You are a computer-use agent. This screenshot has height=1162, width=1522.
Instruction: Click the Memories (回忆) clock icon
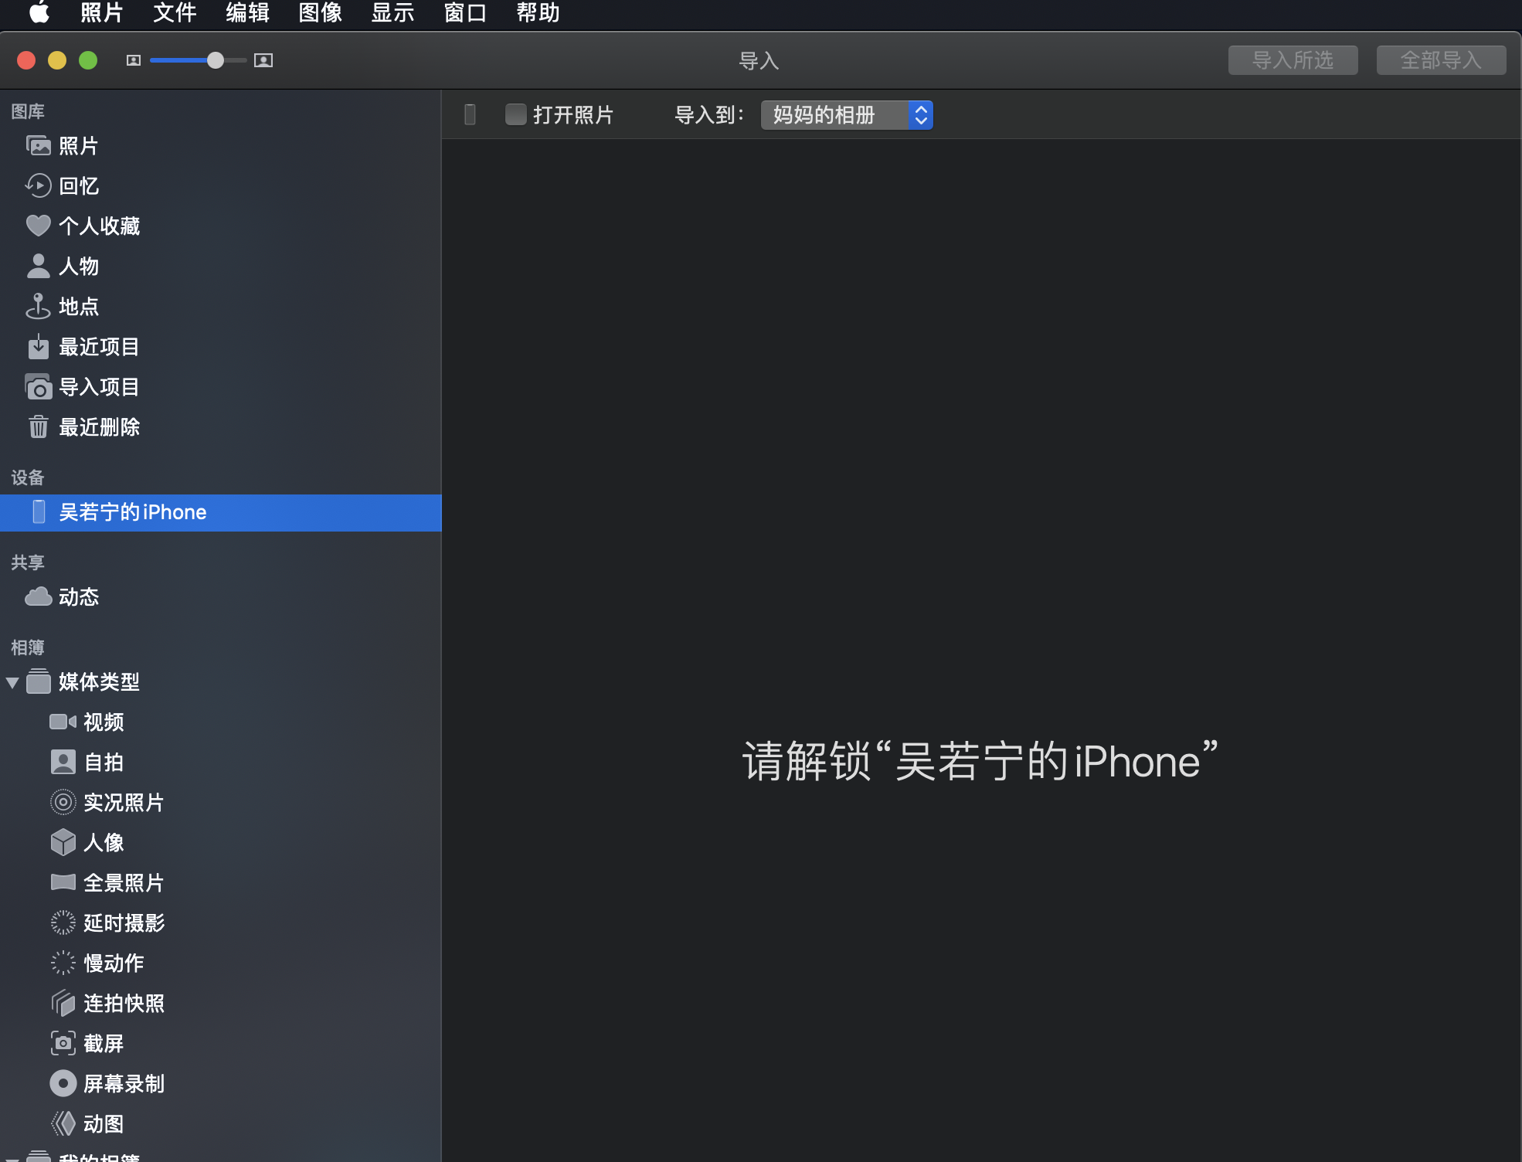(x=38, y=186)
